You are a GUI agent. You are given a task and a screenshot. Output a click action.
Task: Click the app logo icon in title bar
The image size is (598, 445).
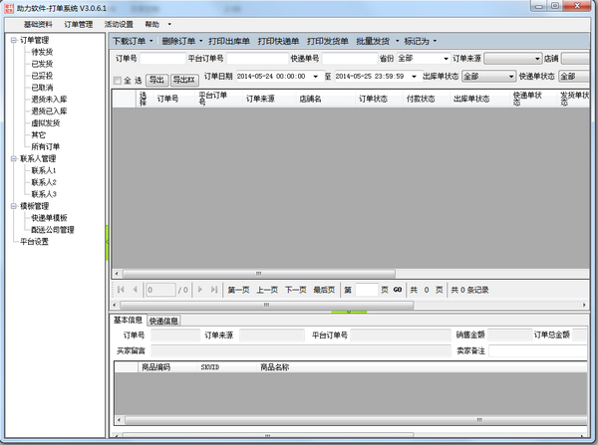coord(8,8)
